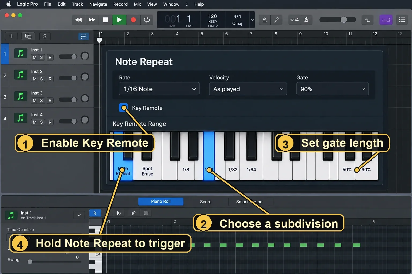Click the 50% gate piano key
Image resolution: width=412 pixels, height=274 pixels.
(347, 170)
